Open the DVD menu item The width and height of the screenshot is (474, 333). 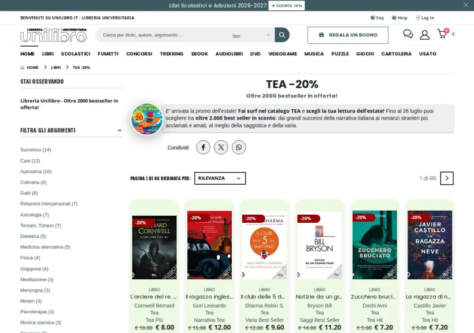click(x=255, y=54)
